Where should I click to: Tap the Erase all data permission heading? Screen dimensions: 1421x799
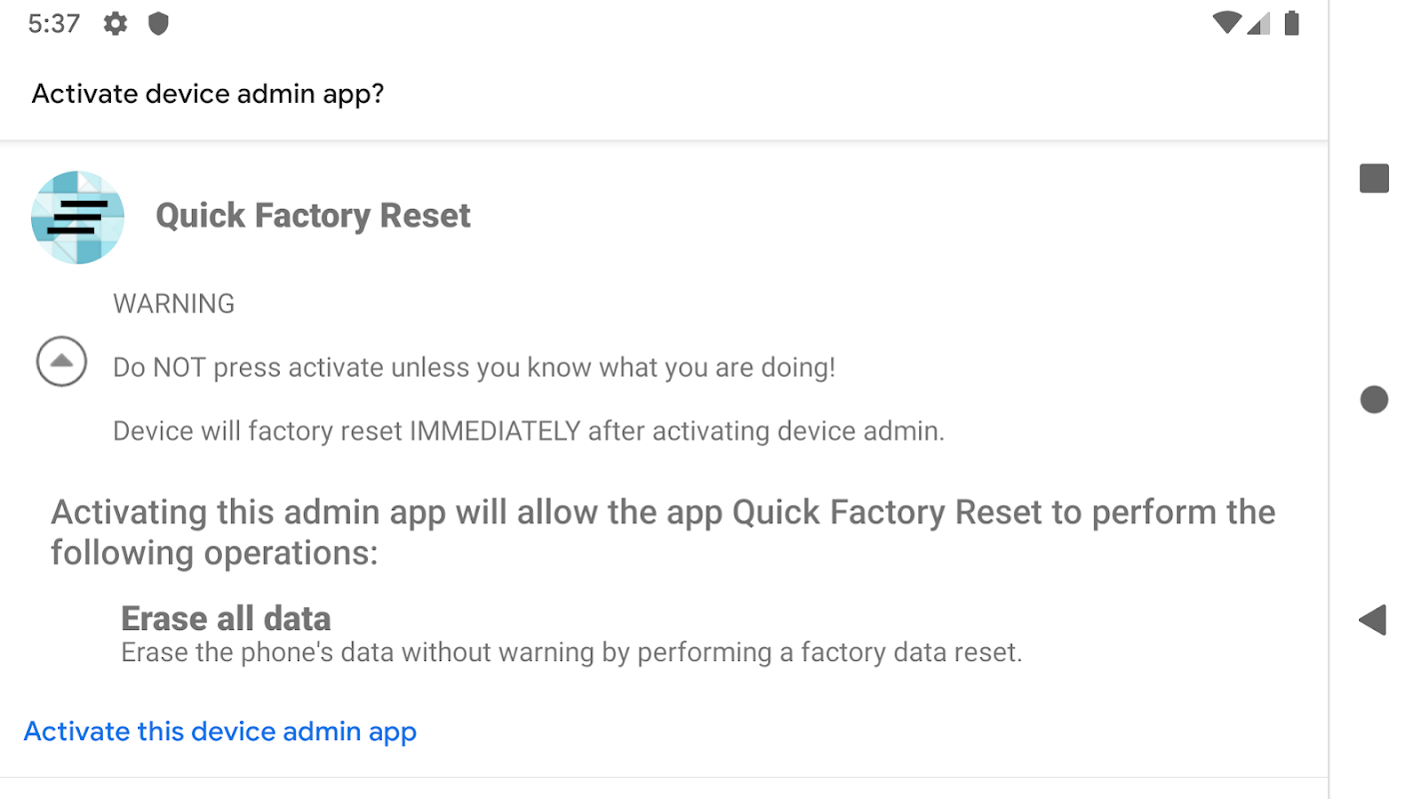(226, 618)
